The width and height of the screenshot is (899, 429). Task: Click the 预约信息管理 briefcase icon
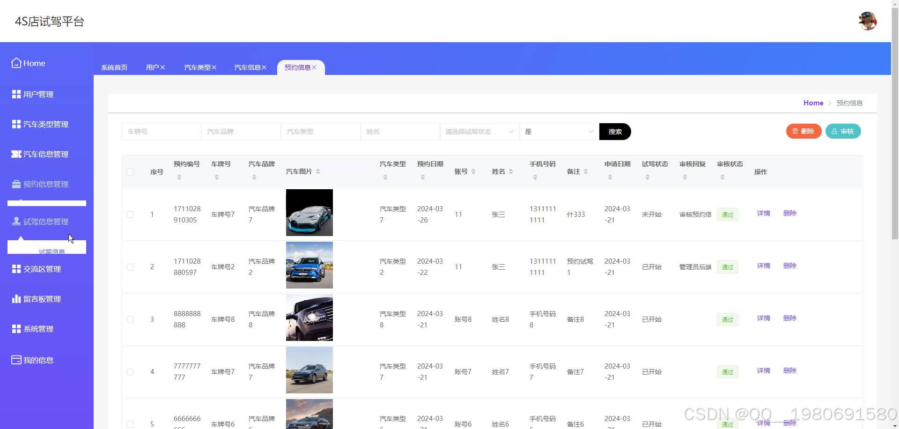click(x=16, y=184)
